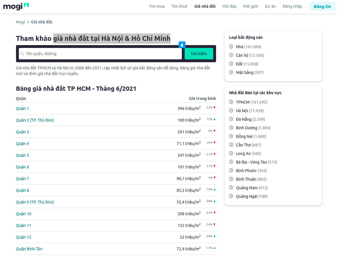
Task: Click the arrow icon beside Bình Phước
Action: [231, 171]
